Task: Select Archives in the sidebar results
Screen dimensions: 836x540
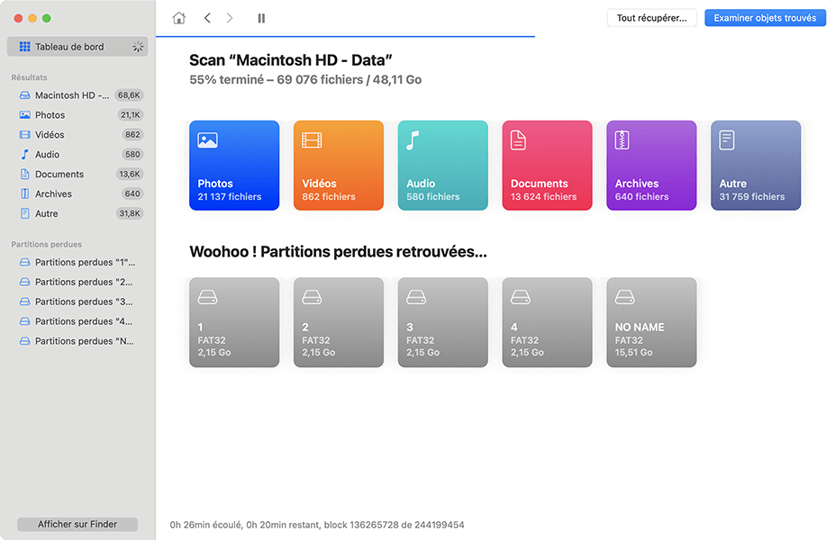Action: click(x=77, y=193)
